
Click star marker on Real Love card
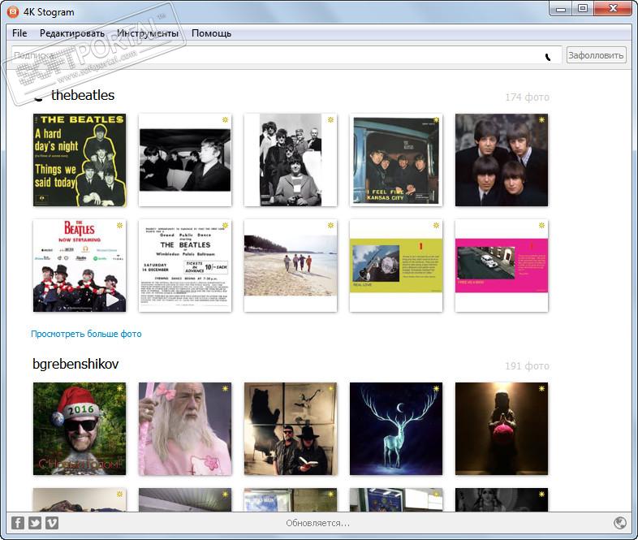[436, 225]
